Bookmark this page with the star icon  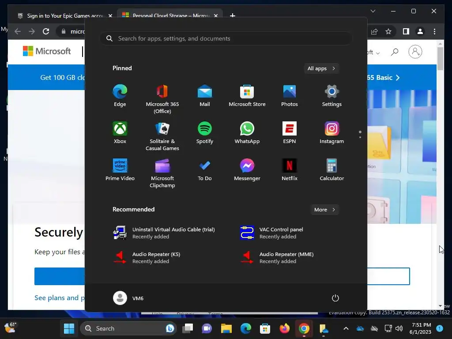[x=388, y=31]
